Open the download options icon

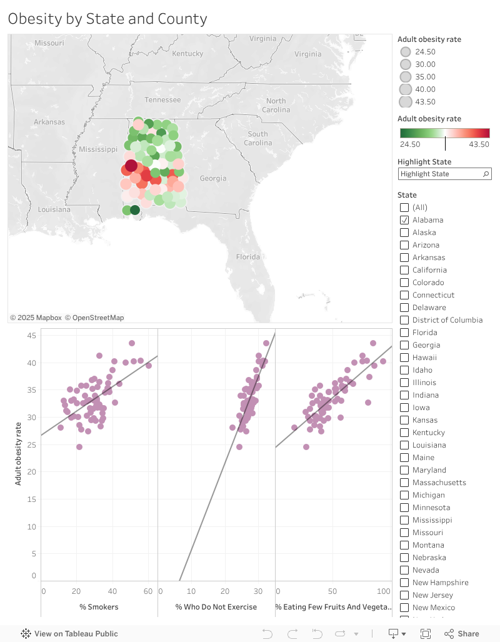[x=393, y=634]
